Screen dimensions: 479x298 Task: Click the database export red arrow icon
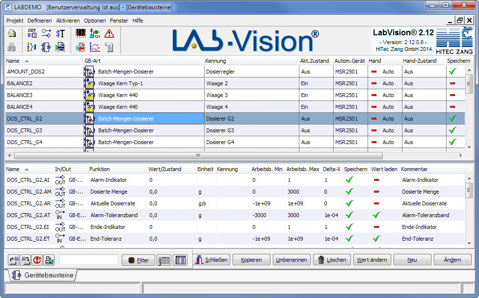[80, 47]
